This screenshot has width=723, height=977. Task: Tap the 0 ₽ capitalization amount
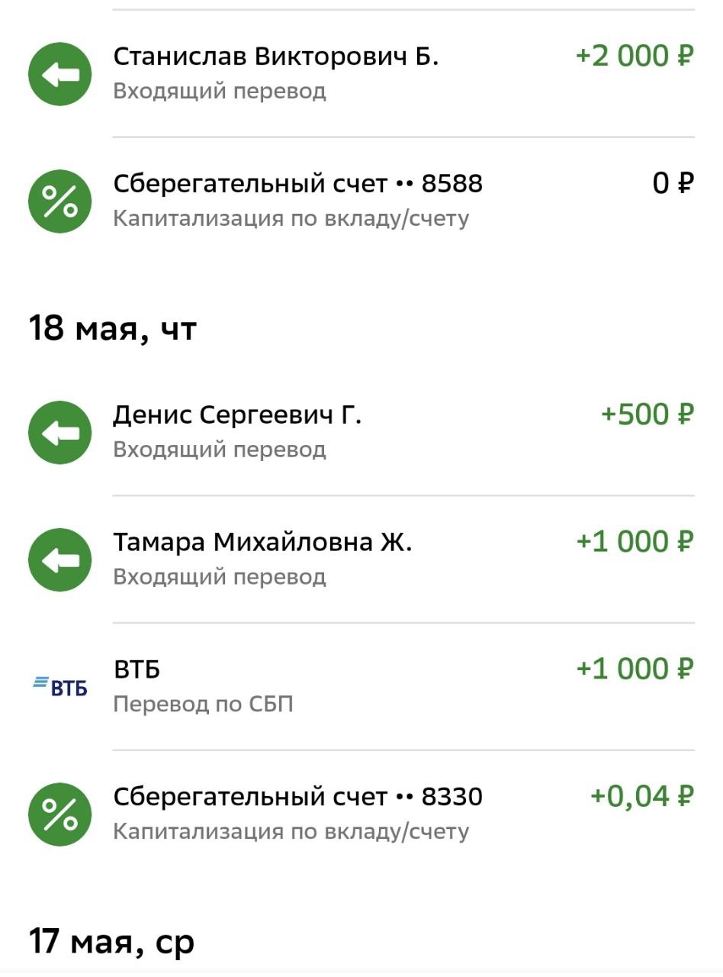coord(673,184)
